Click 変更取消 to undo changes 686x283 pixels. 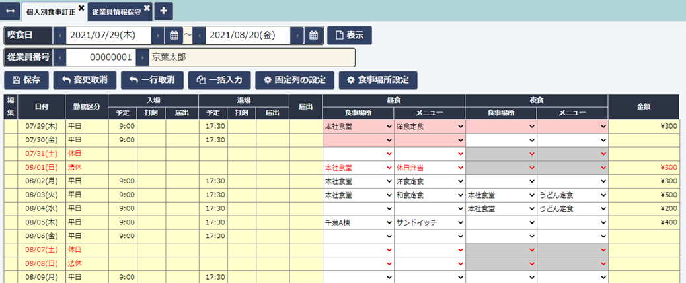point(85,80)
